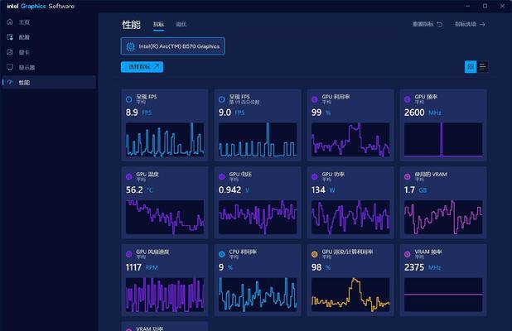Open the orange GPU render/compute 98% graph
The height and width of the screenshot is (331, 512).
click(350, 295)
